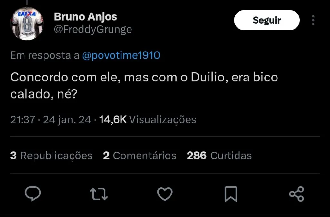
Task: Click the 24 jan. 24 post date
Action: coord(67,120)
